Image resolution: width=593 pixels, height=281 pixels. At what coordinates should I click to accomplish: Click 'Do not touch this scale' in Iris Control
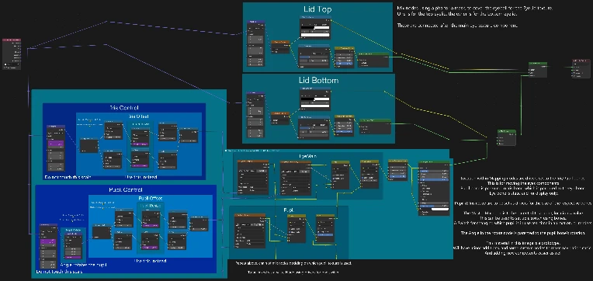pyautogui.click(x=68, y=177)
